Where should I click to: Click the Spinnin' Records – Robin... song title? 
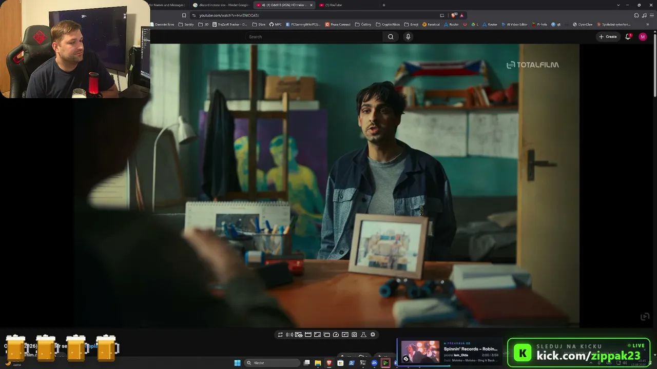click(x=471, y=349)
